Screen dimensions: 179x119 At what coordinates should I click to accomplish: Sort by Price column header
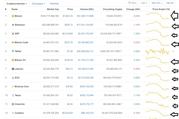click(70, 9)
